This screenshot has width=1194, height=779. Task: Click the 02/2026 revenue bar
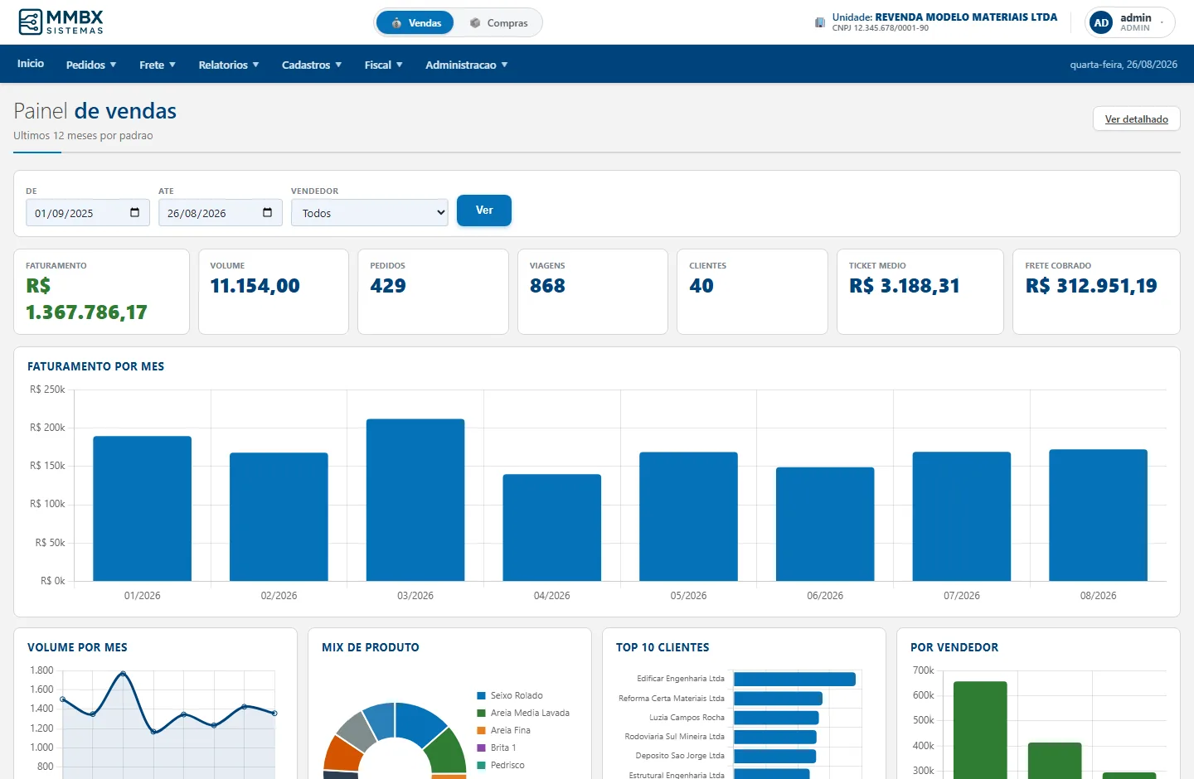[x=279, y=517]
